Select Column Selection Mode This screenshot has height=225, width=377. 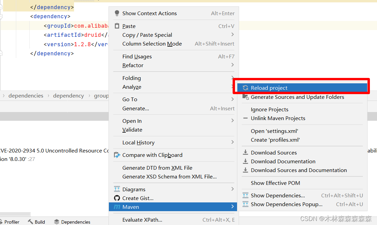coord(173,44)
